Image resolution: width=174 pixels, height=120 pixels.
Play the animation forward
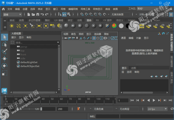tap(154, 100)
